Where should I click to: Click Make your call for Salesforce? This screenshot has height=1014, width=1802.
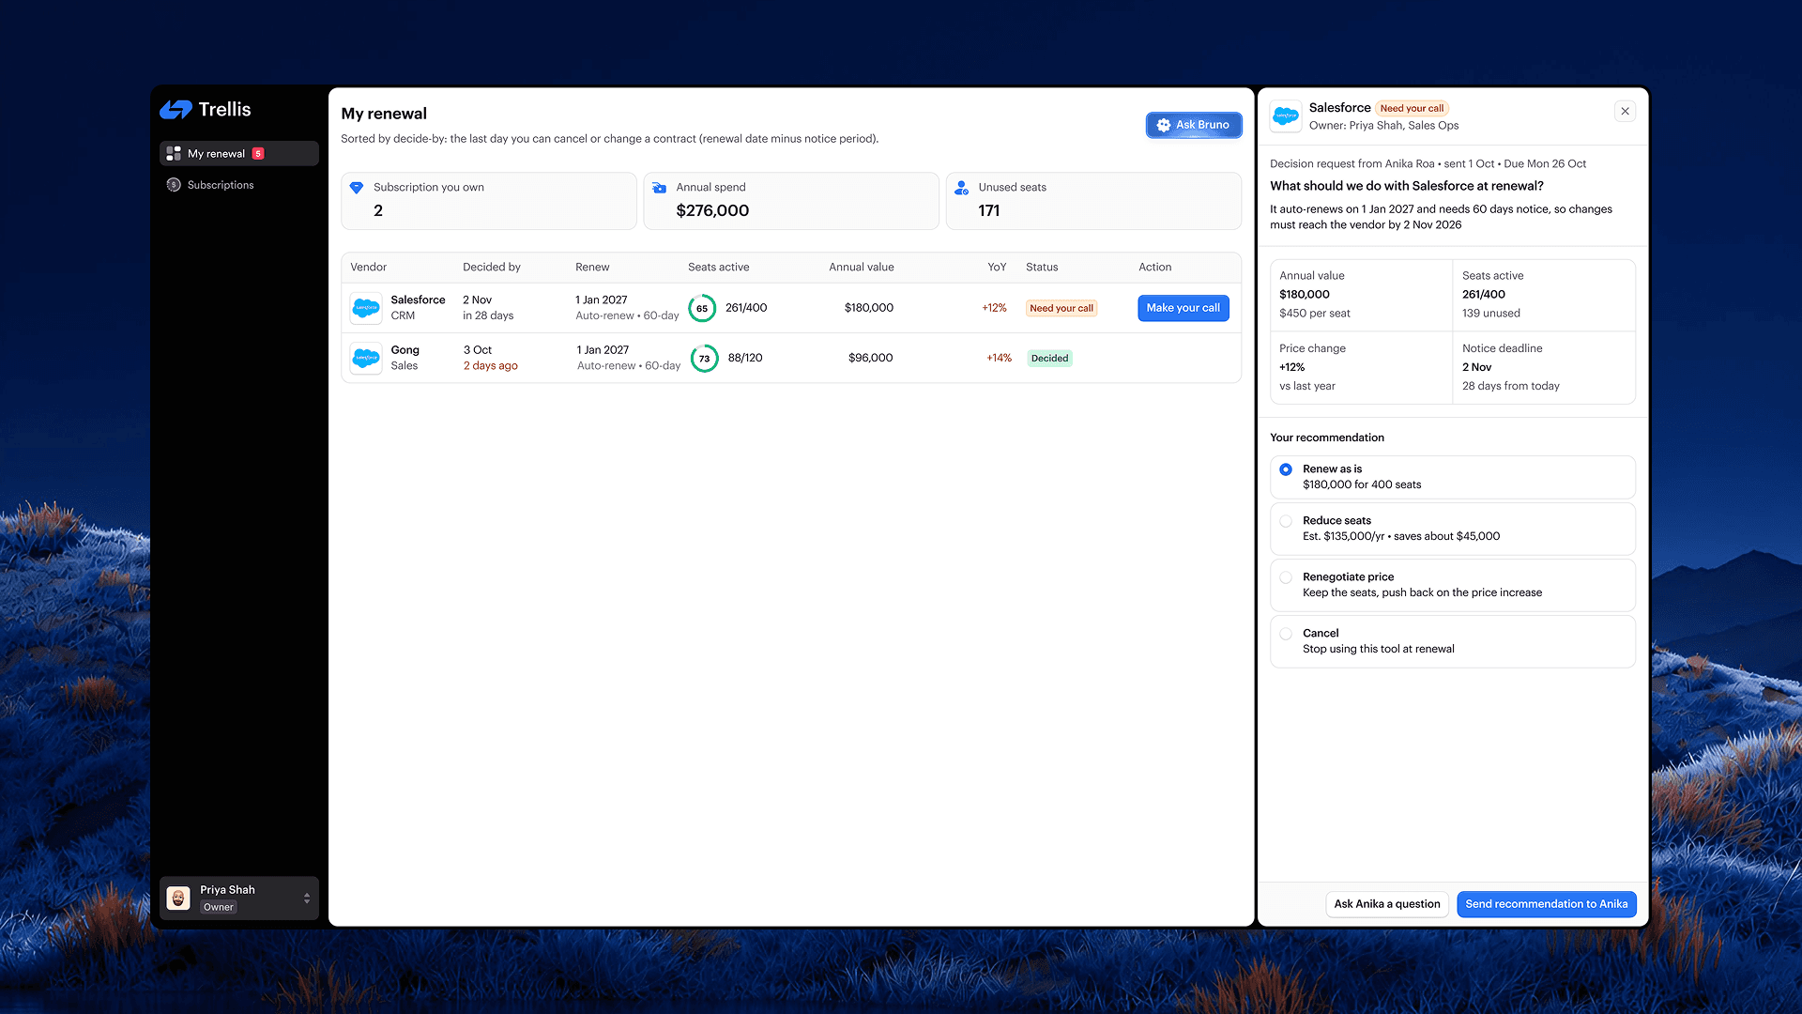click(x=1184, y=308)
